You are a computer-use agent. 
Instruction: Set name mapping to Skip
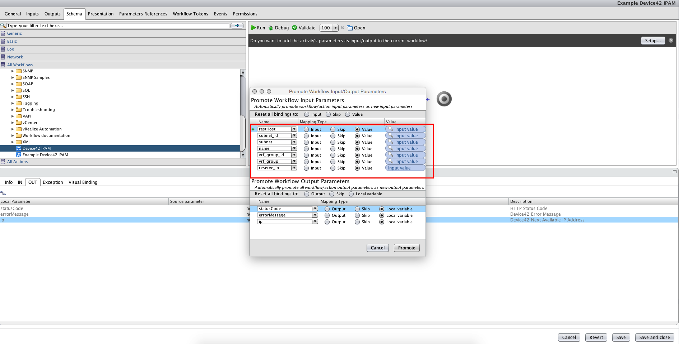tap(333, 149)
